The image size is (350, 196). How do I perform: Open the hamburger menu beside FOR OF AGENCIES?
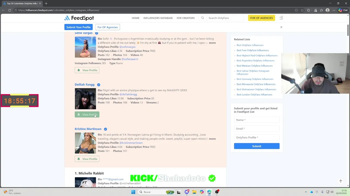[x=281, y=18]
